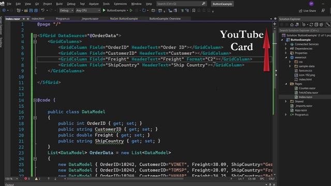Open the Build menu
Image resolution: width=331 pixels, height=186 pixels.
point(59,4)
